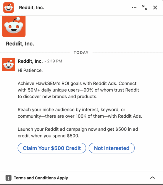Claim Your $500 Credit
The height and width of the screenshot is (185, 163).
tap(52, 148)
